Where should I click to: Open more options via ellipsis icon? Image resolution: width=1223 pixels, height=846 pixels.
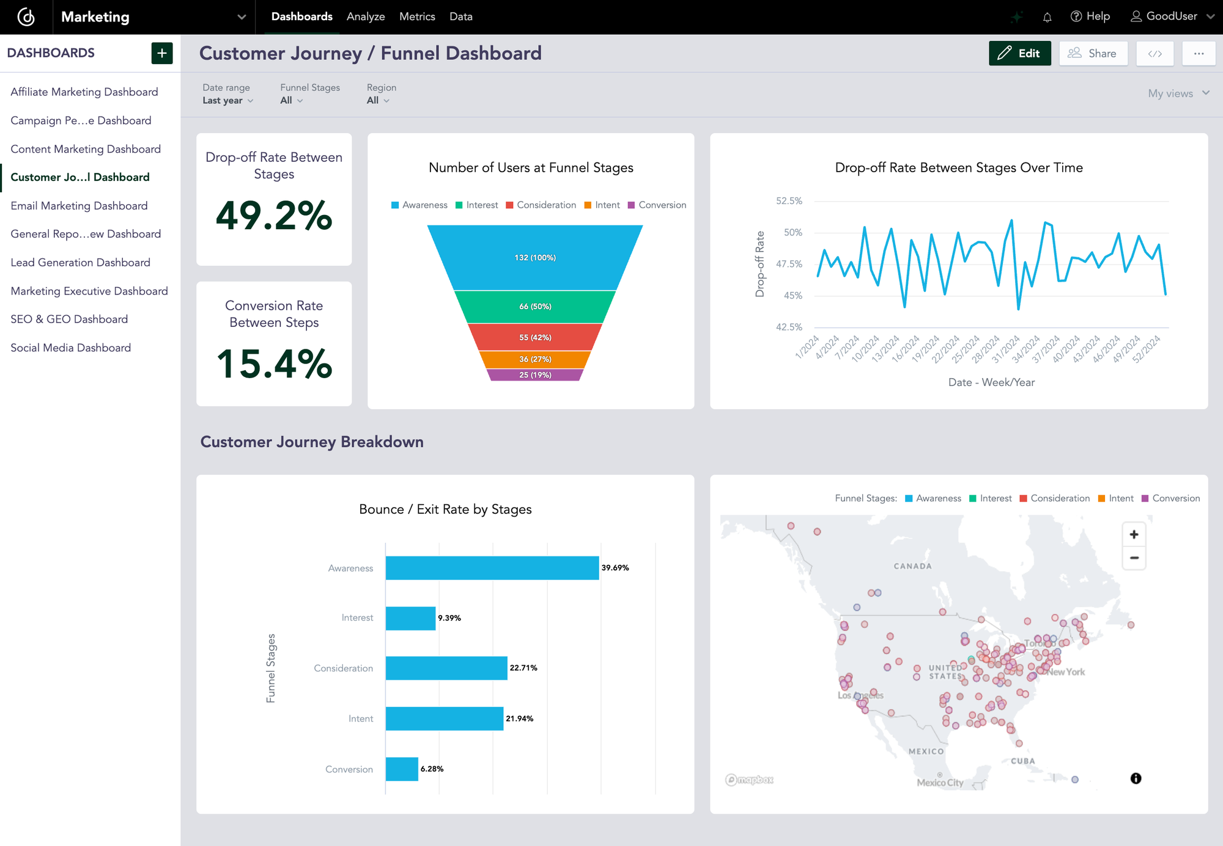pyautogui.click(x=1199, y=53)
